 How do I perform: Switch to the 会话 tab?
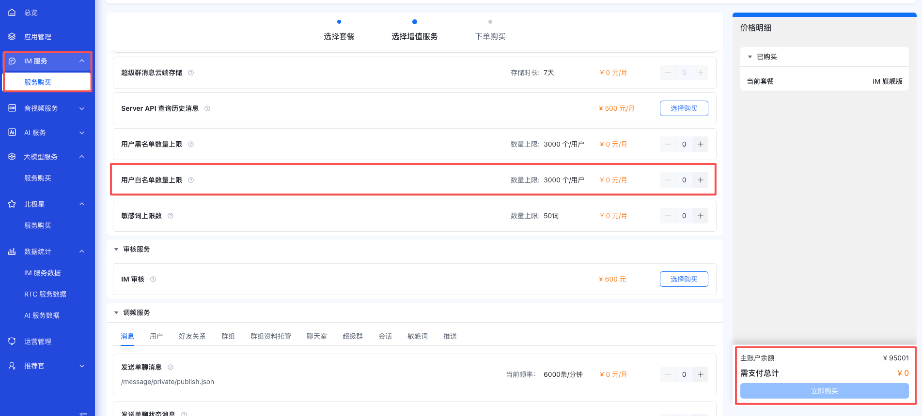tap(385, 336)
